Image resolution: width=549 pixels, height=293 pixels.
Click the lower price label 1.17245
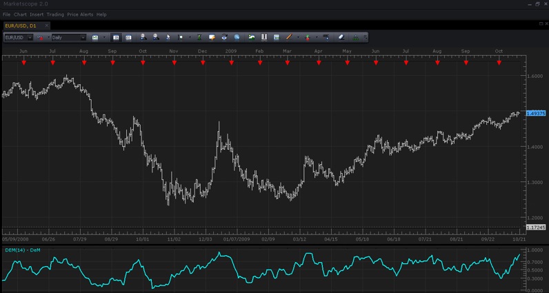(x=536, y=228)
